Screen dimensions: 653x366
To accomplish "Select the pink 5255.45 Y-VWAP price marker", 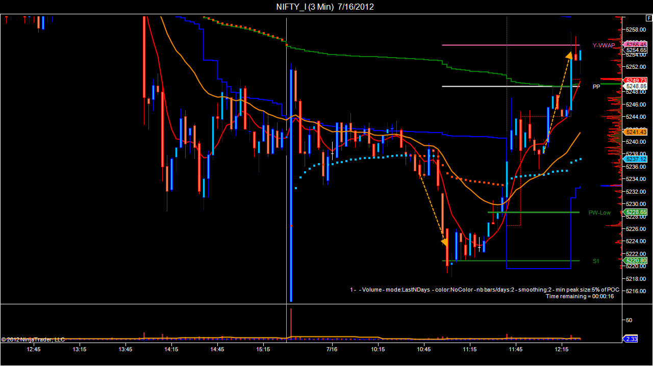I will click(x=636, y=45).
